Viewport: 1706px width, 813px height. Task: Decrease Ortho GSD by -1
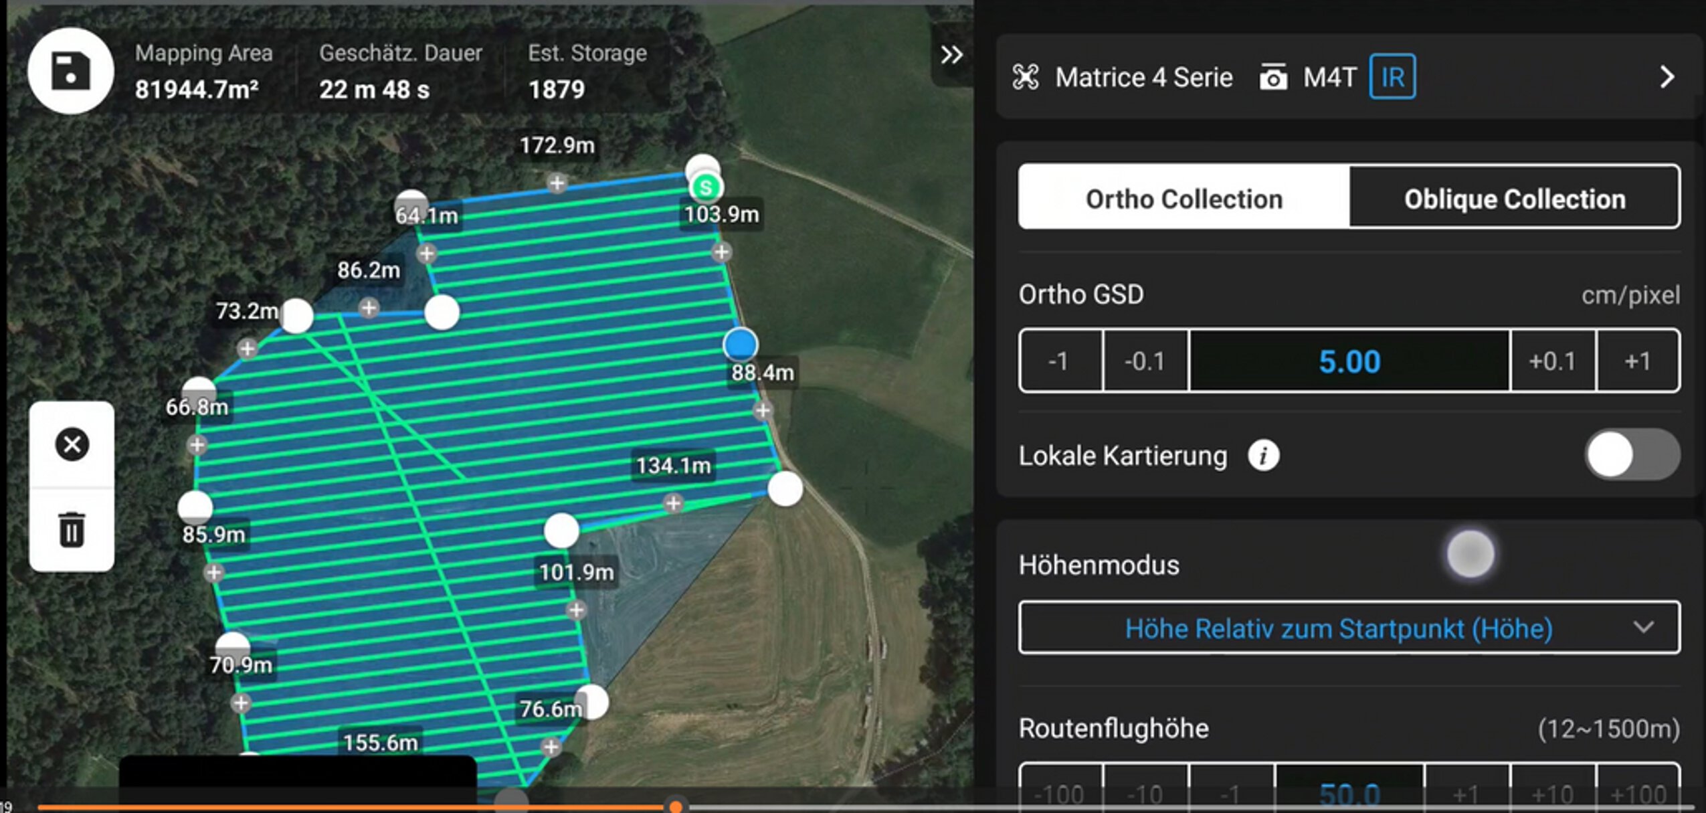coord(1060,361)
